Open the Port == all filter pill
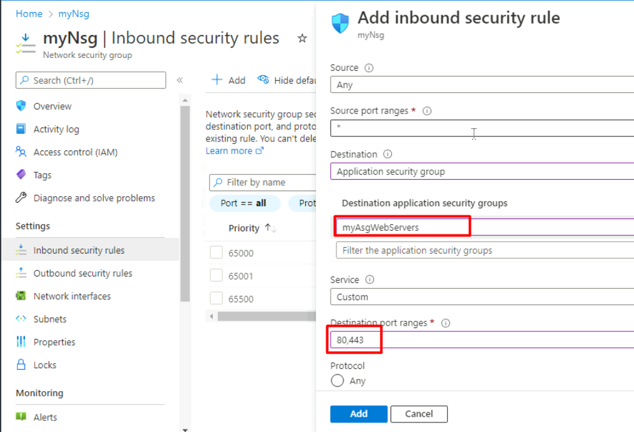Screen dimensions: 634x432 pyautogui.click(x=245, y=203)
